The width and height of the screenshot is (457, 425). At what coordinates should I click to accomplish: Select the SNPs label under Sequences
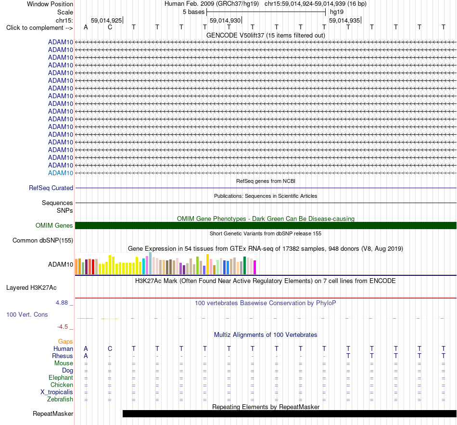click(x=65, y=210)
